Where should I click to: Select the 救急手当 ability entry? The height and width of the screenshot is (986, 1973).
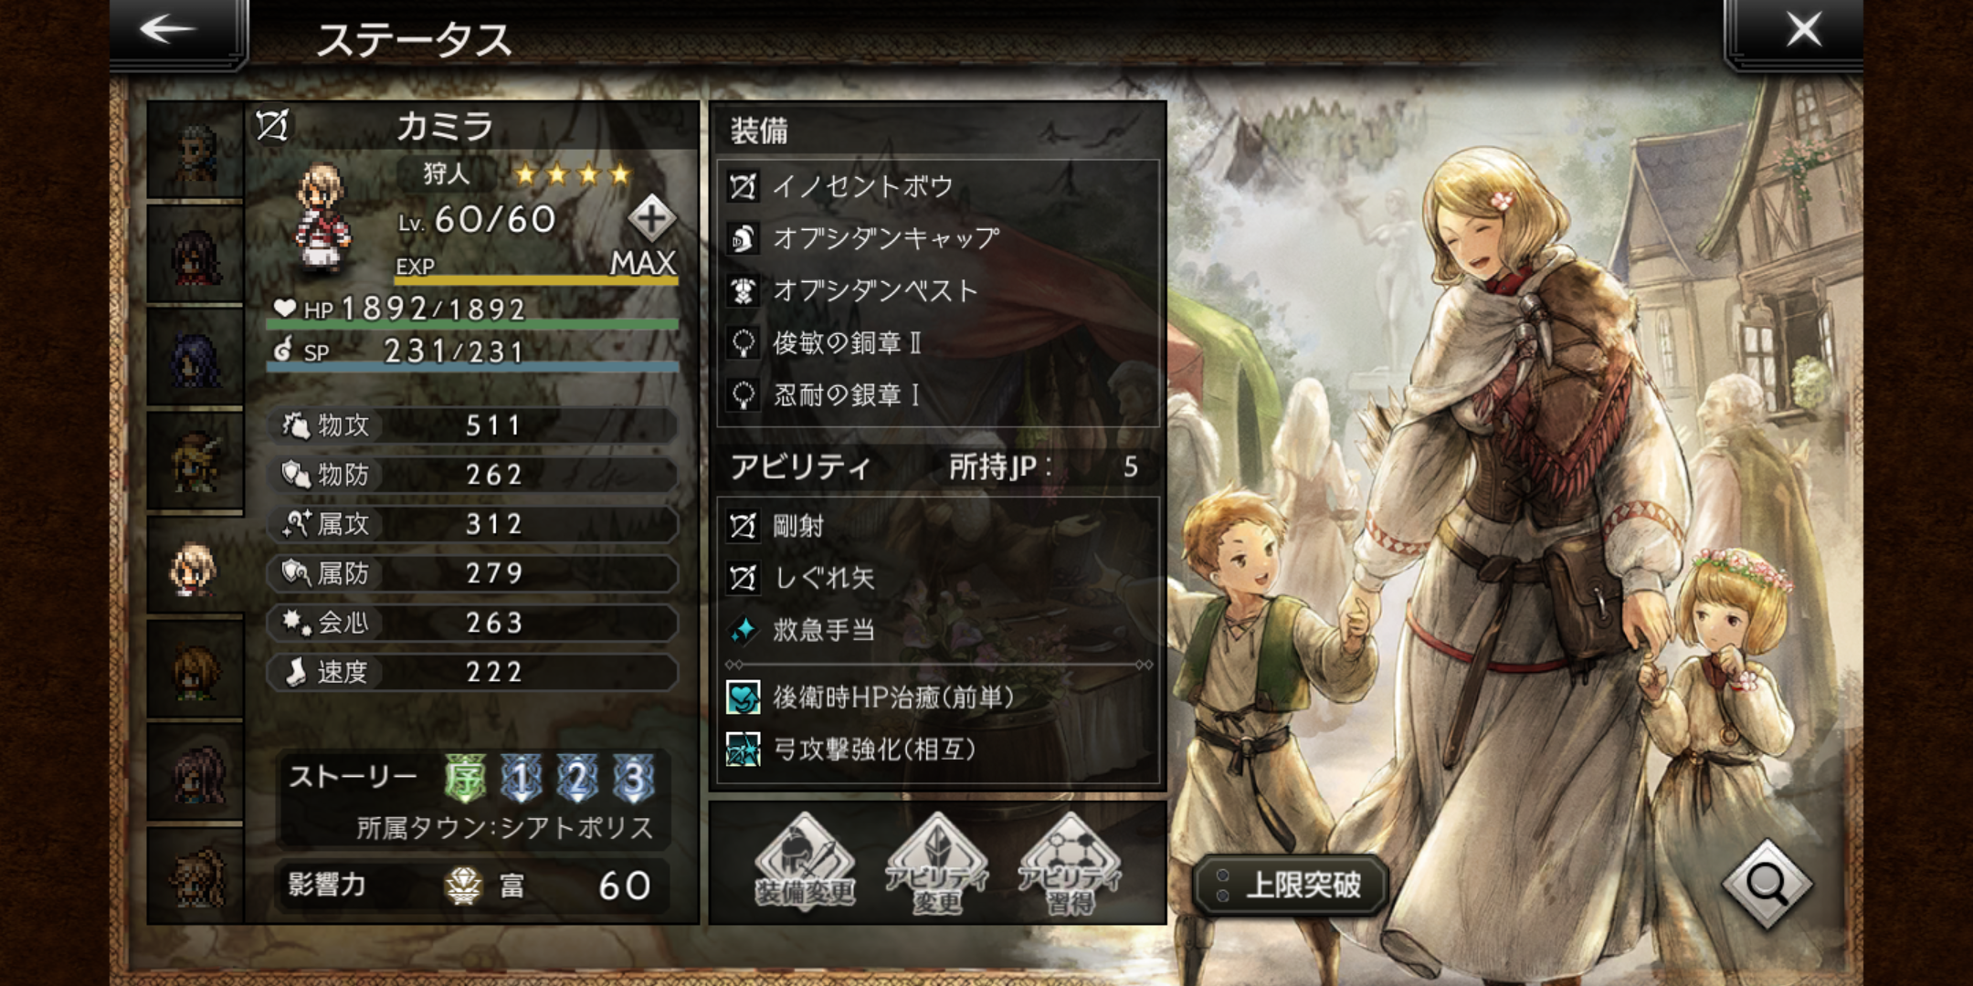[x=939, y=629]
